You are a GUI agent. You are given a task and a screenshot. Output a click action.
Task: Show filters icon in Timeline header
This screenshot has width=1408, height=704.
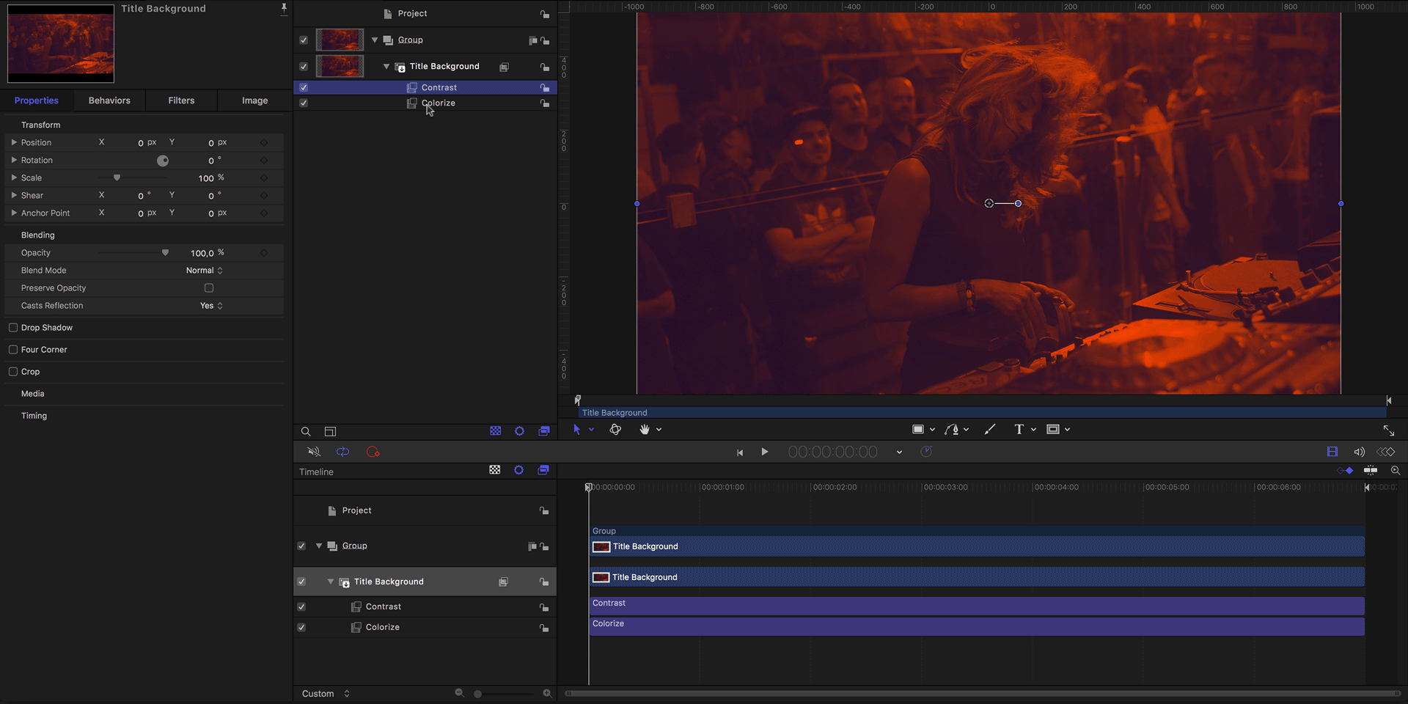click(543, 470)
